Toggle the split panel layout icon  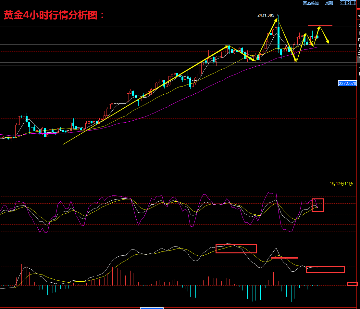pyautogui.click(x=353, y=3)
